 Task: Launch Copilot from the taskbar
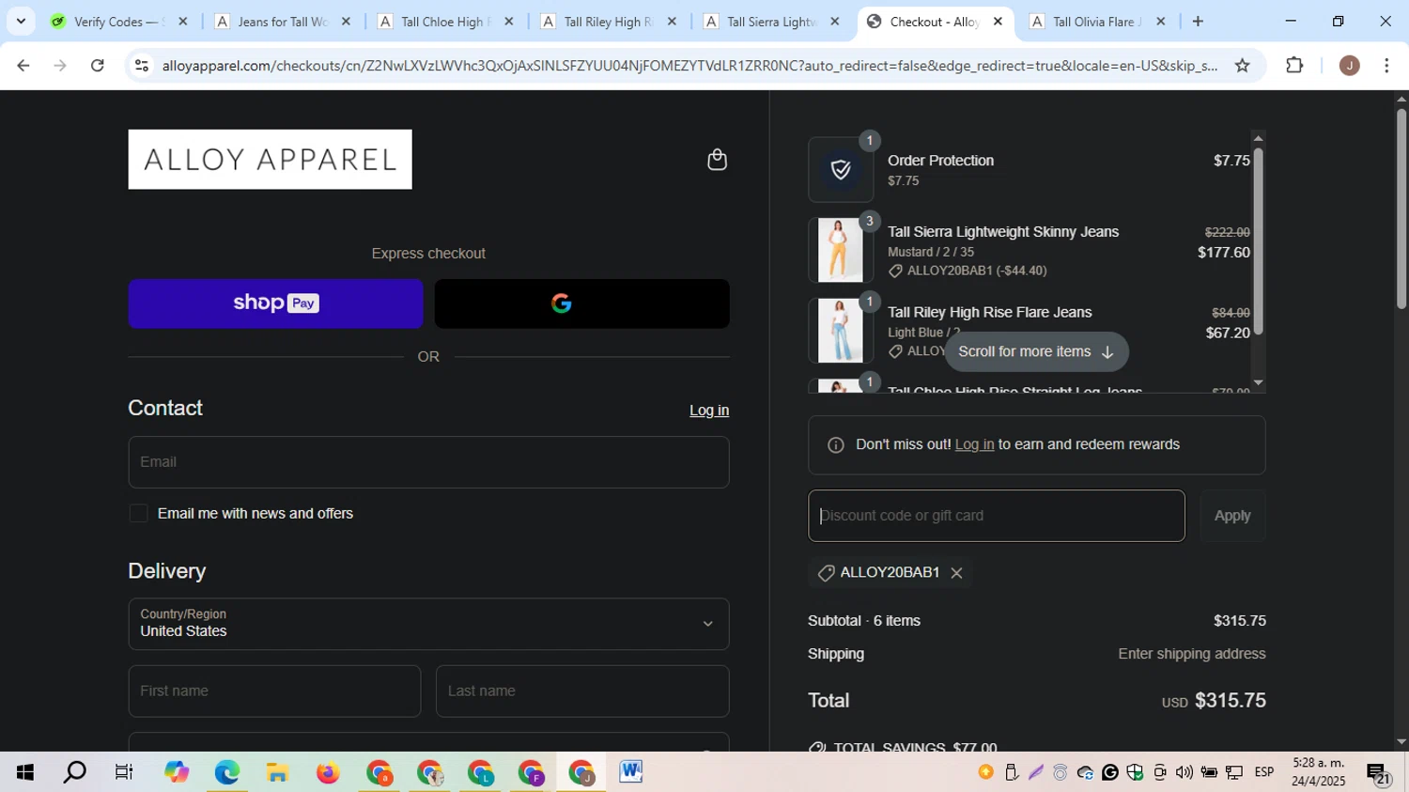pyautogui.click(x=177, y=772)
